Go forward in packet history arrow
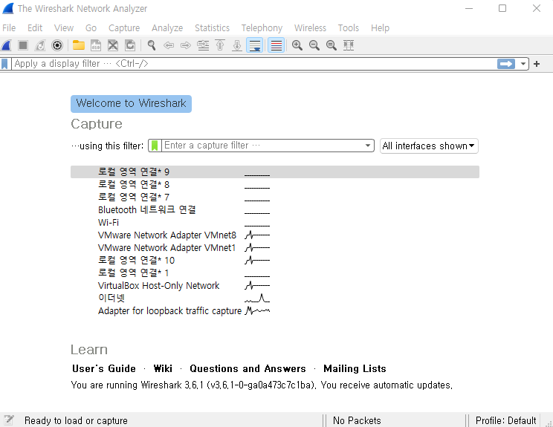553x427 pixels. [186, 45]
